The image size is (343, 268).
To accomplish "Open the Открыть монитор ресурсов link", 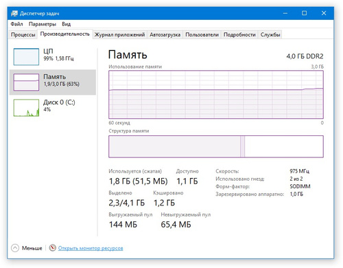I will point(91,248).
